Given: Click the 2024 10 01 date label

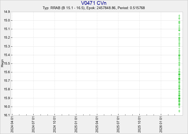Looking at the screenshot, I should click(x=55, y=125).
